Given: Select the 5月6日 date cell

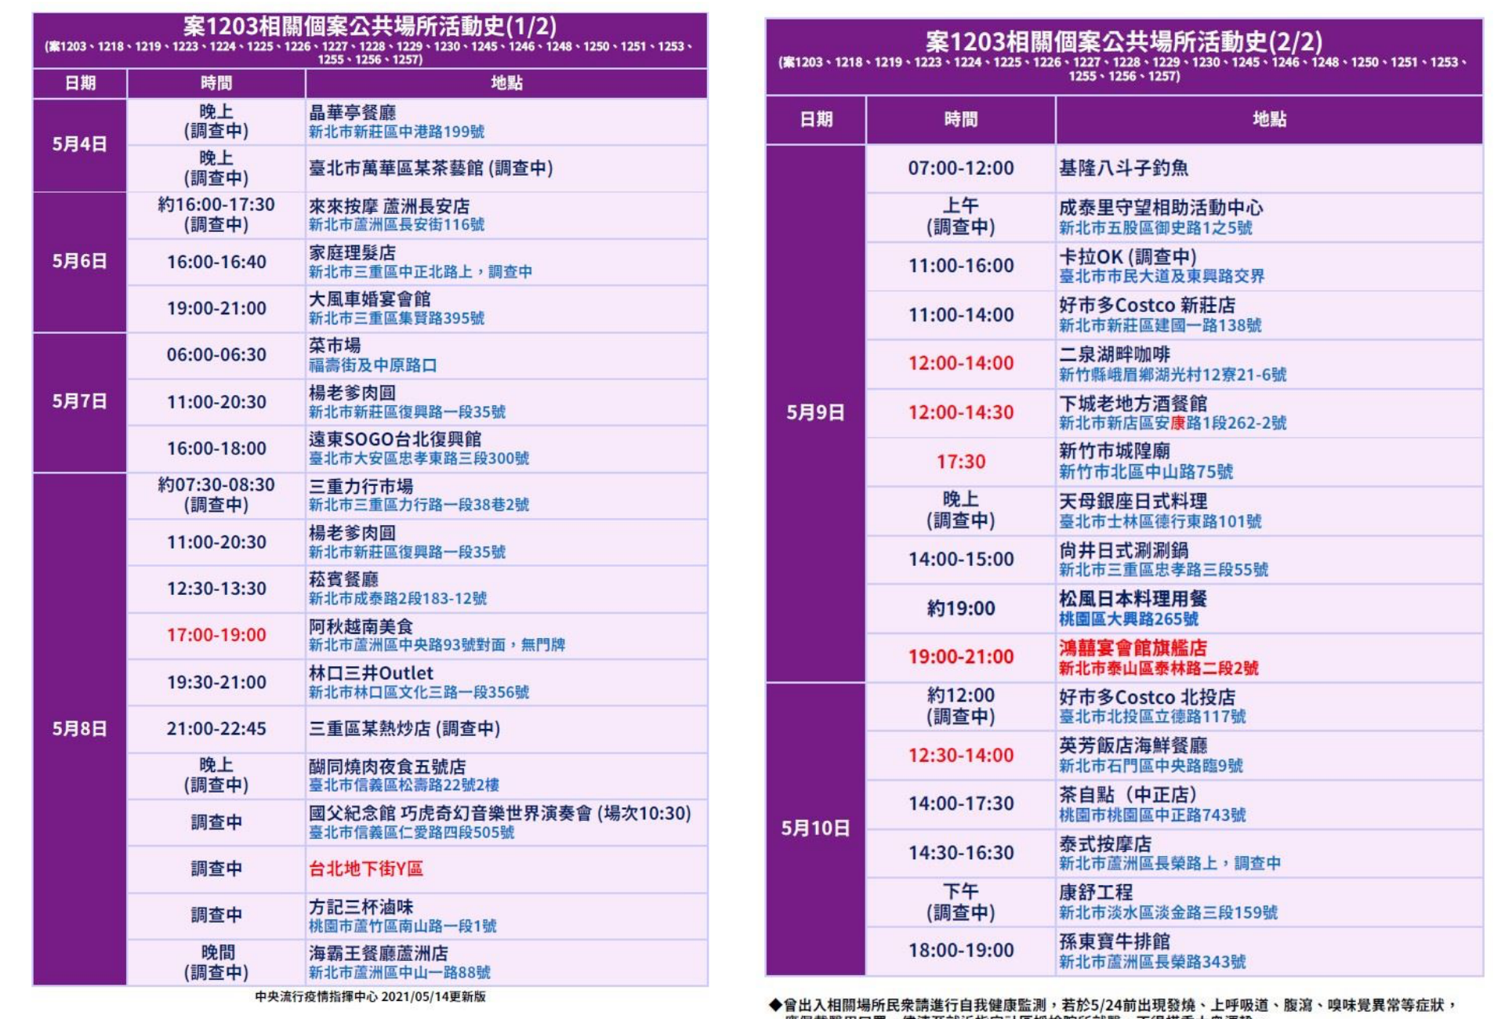Looking at the screenshot, I should 80,262.
